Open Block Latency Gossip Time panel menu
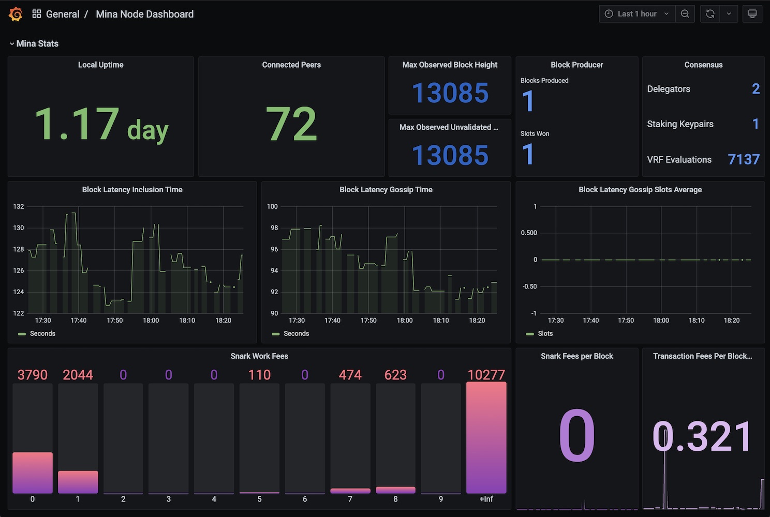 386,190
